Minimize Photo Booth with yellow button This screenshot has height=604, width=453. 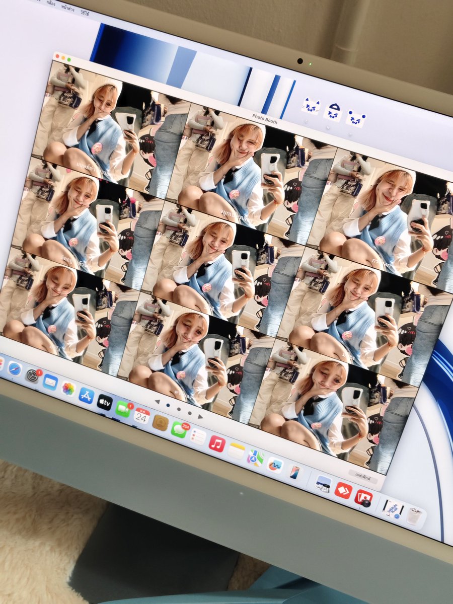click(62, 57)
